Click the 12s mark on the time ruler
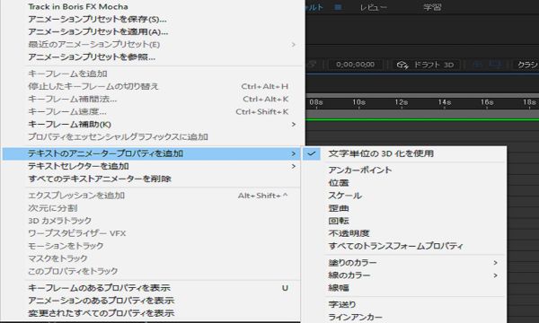The width and height of the screenshot is (539, 323). (402, 102)
